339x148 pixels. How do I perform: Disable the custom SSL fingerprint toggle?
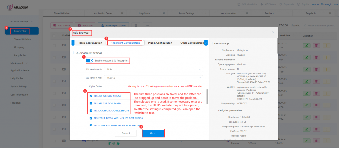pyautogui.click(x=89, y=61)
